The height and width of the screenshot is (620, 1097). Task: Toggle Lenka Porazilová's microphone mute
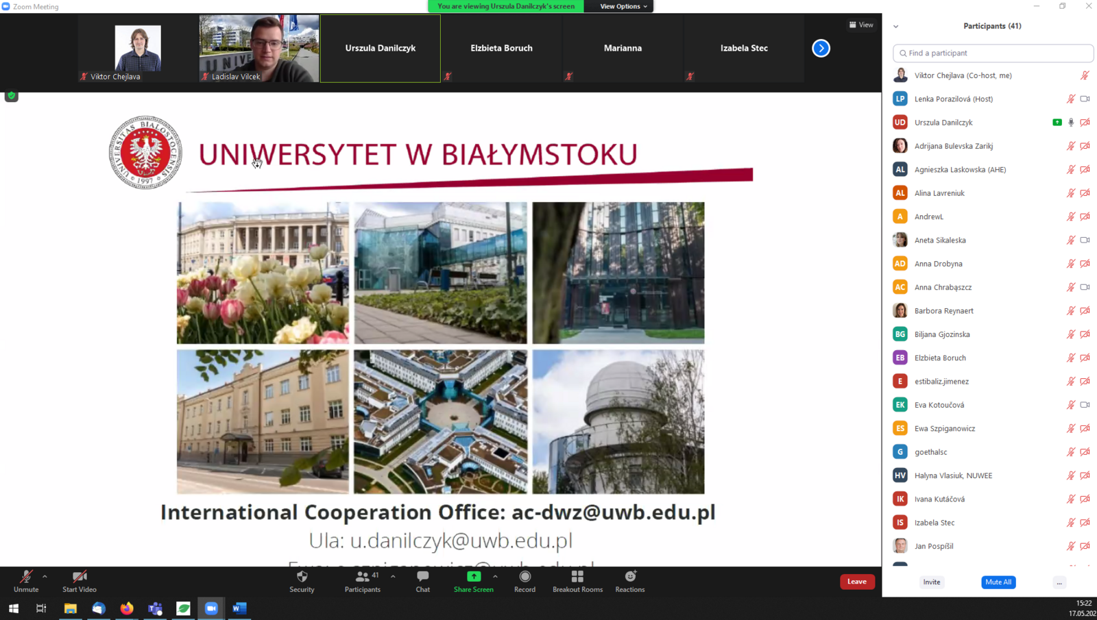click(x=1070, y=99)
